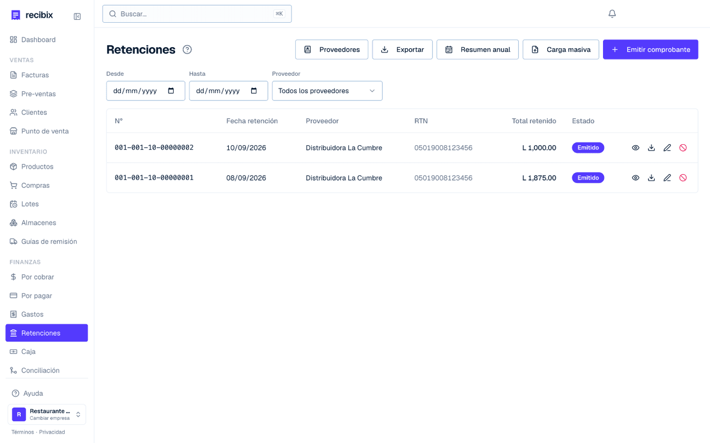Open Hasta date picker calendar icon
Viewport: 710px width, 443px height.
point(254,91)
